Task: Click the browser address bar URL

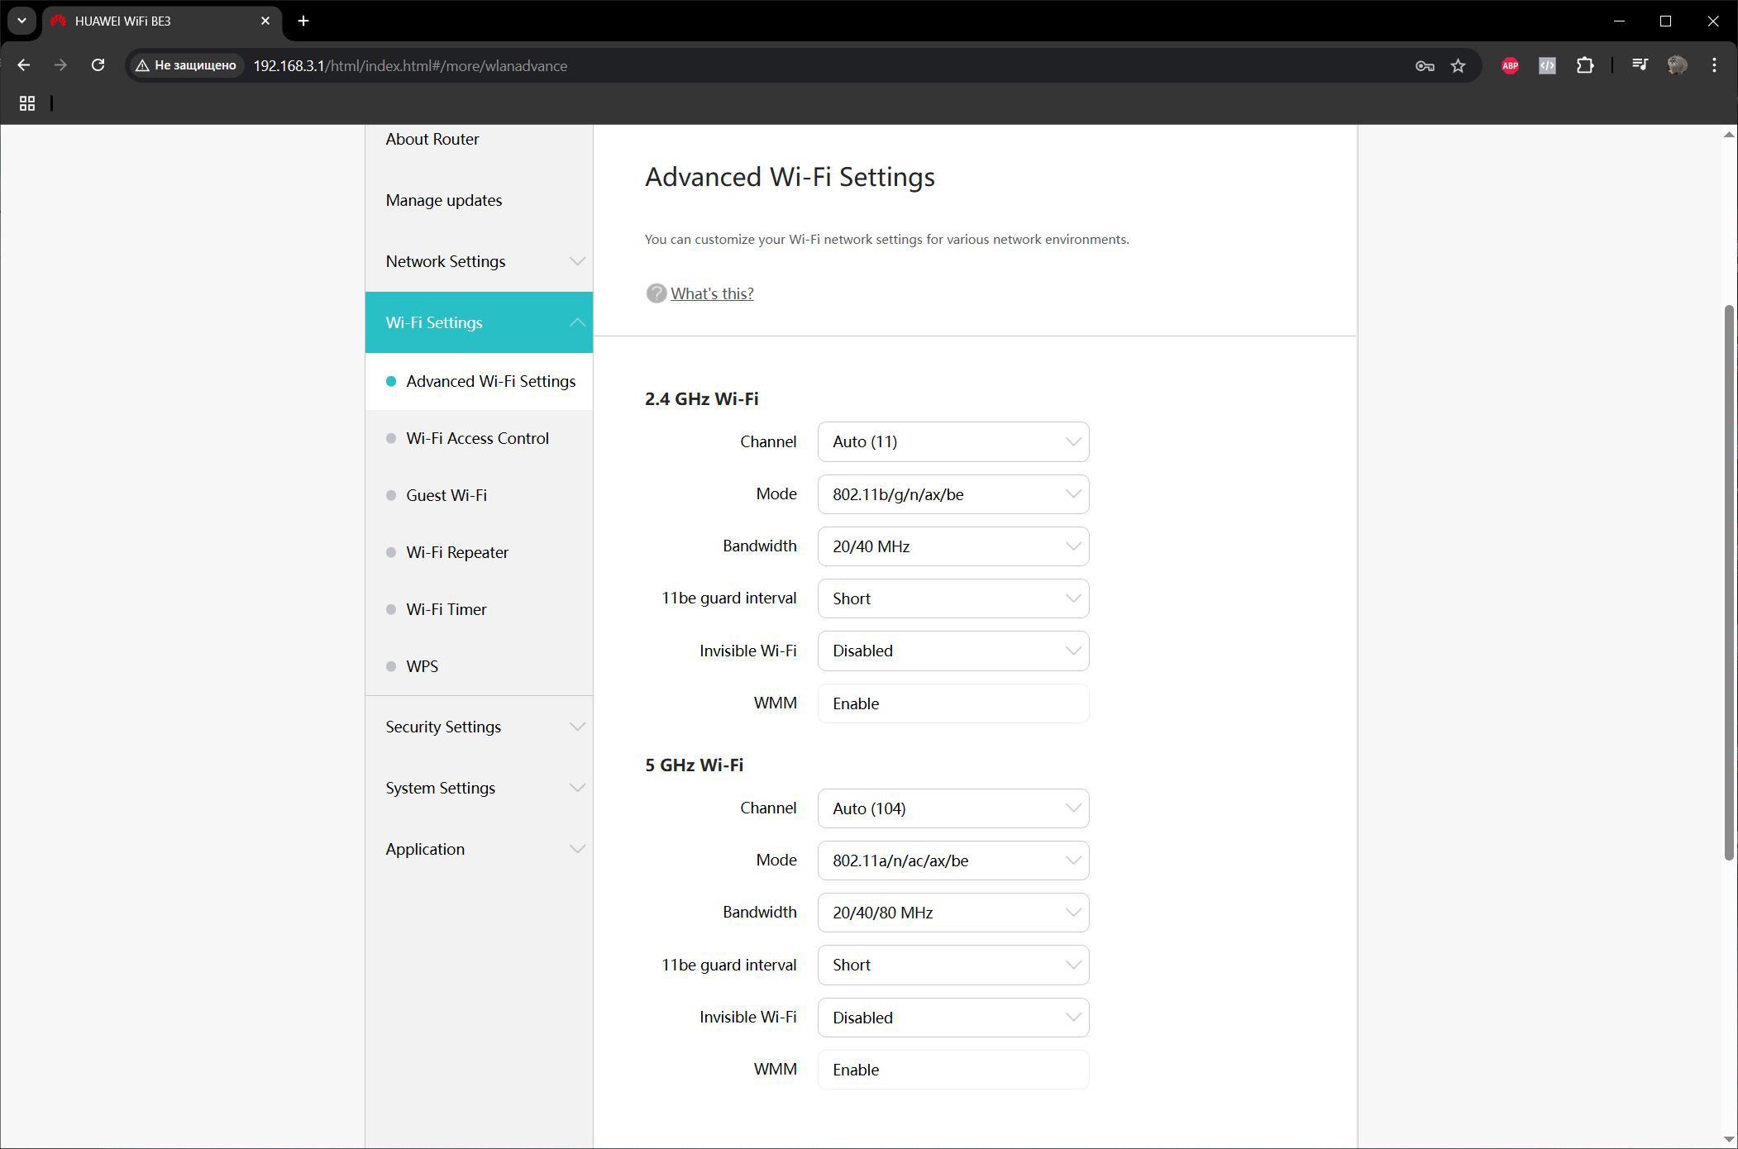Action: coord(410,66)
